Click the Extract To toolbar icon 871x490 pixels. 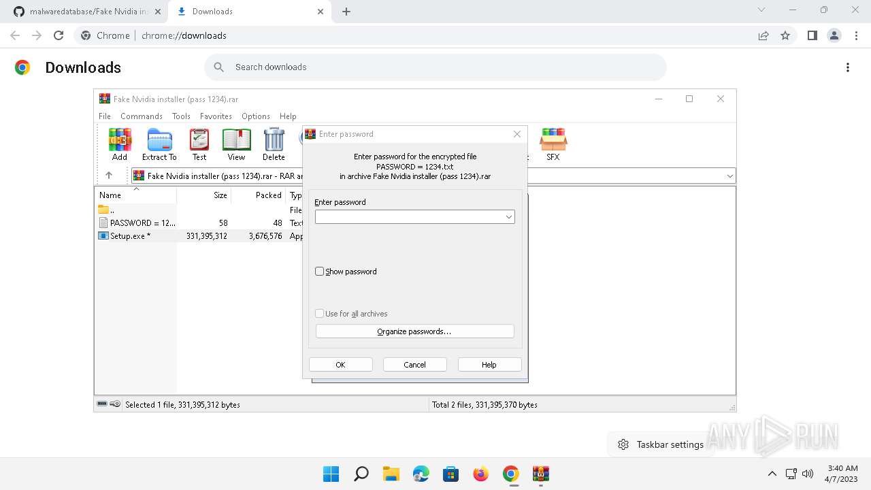pyautogui.click(x=159, y=144)
